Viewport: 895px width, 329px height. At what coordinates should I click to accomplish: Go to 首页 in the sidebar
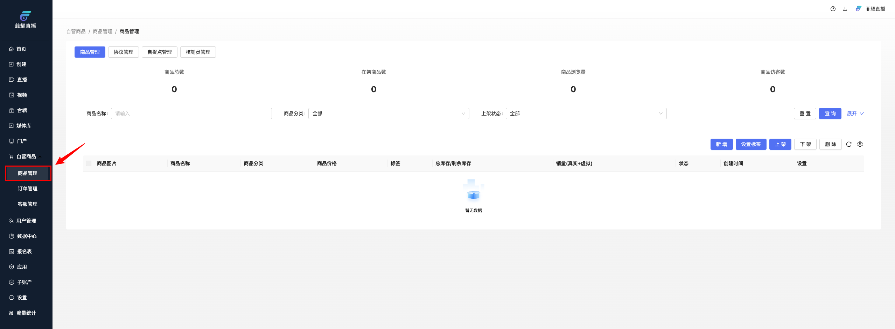[x=21, y=49]
